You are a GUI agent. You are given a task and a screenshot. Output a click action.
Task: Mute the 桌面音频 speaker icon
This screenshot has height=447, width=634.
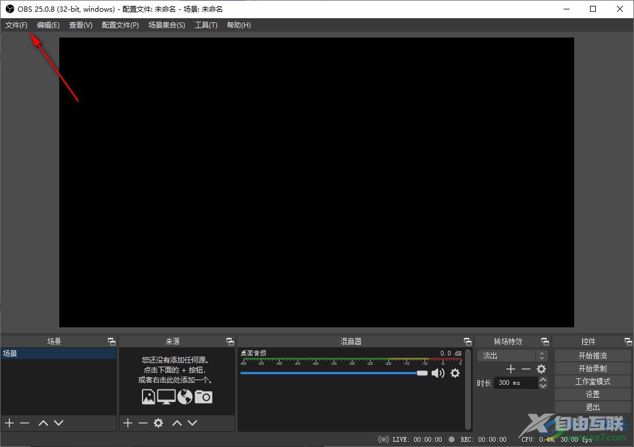coord(438,373)
